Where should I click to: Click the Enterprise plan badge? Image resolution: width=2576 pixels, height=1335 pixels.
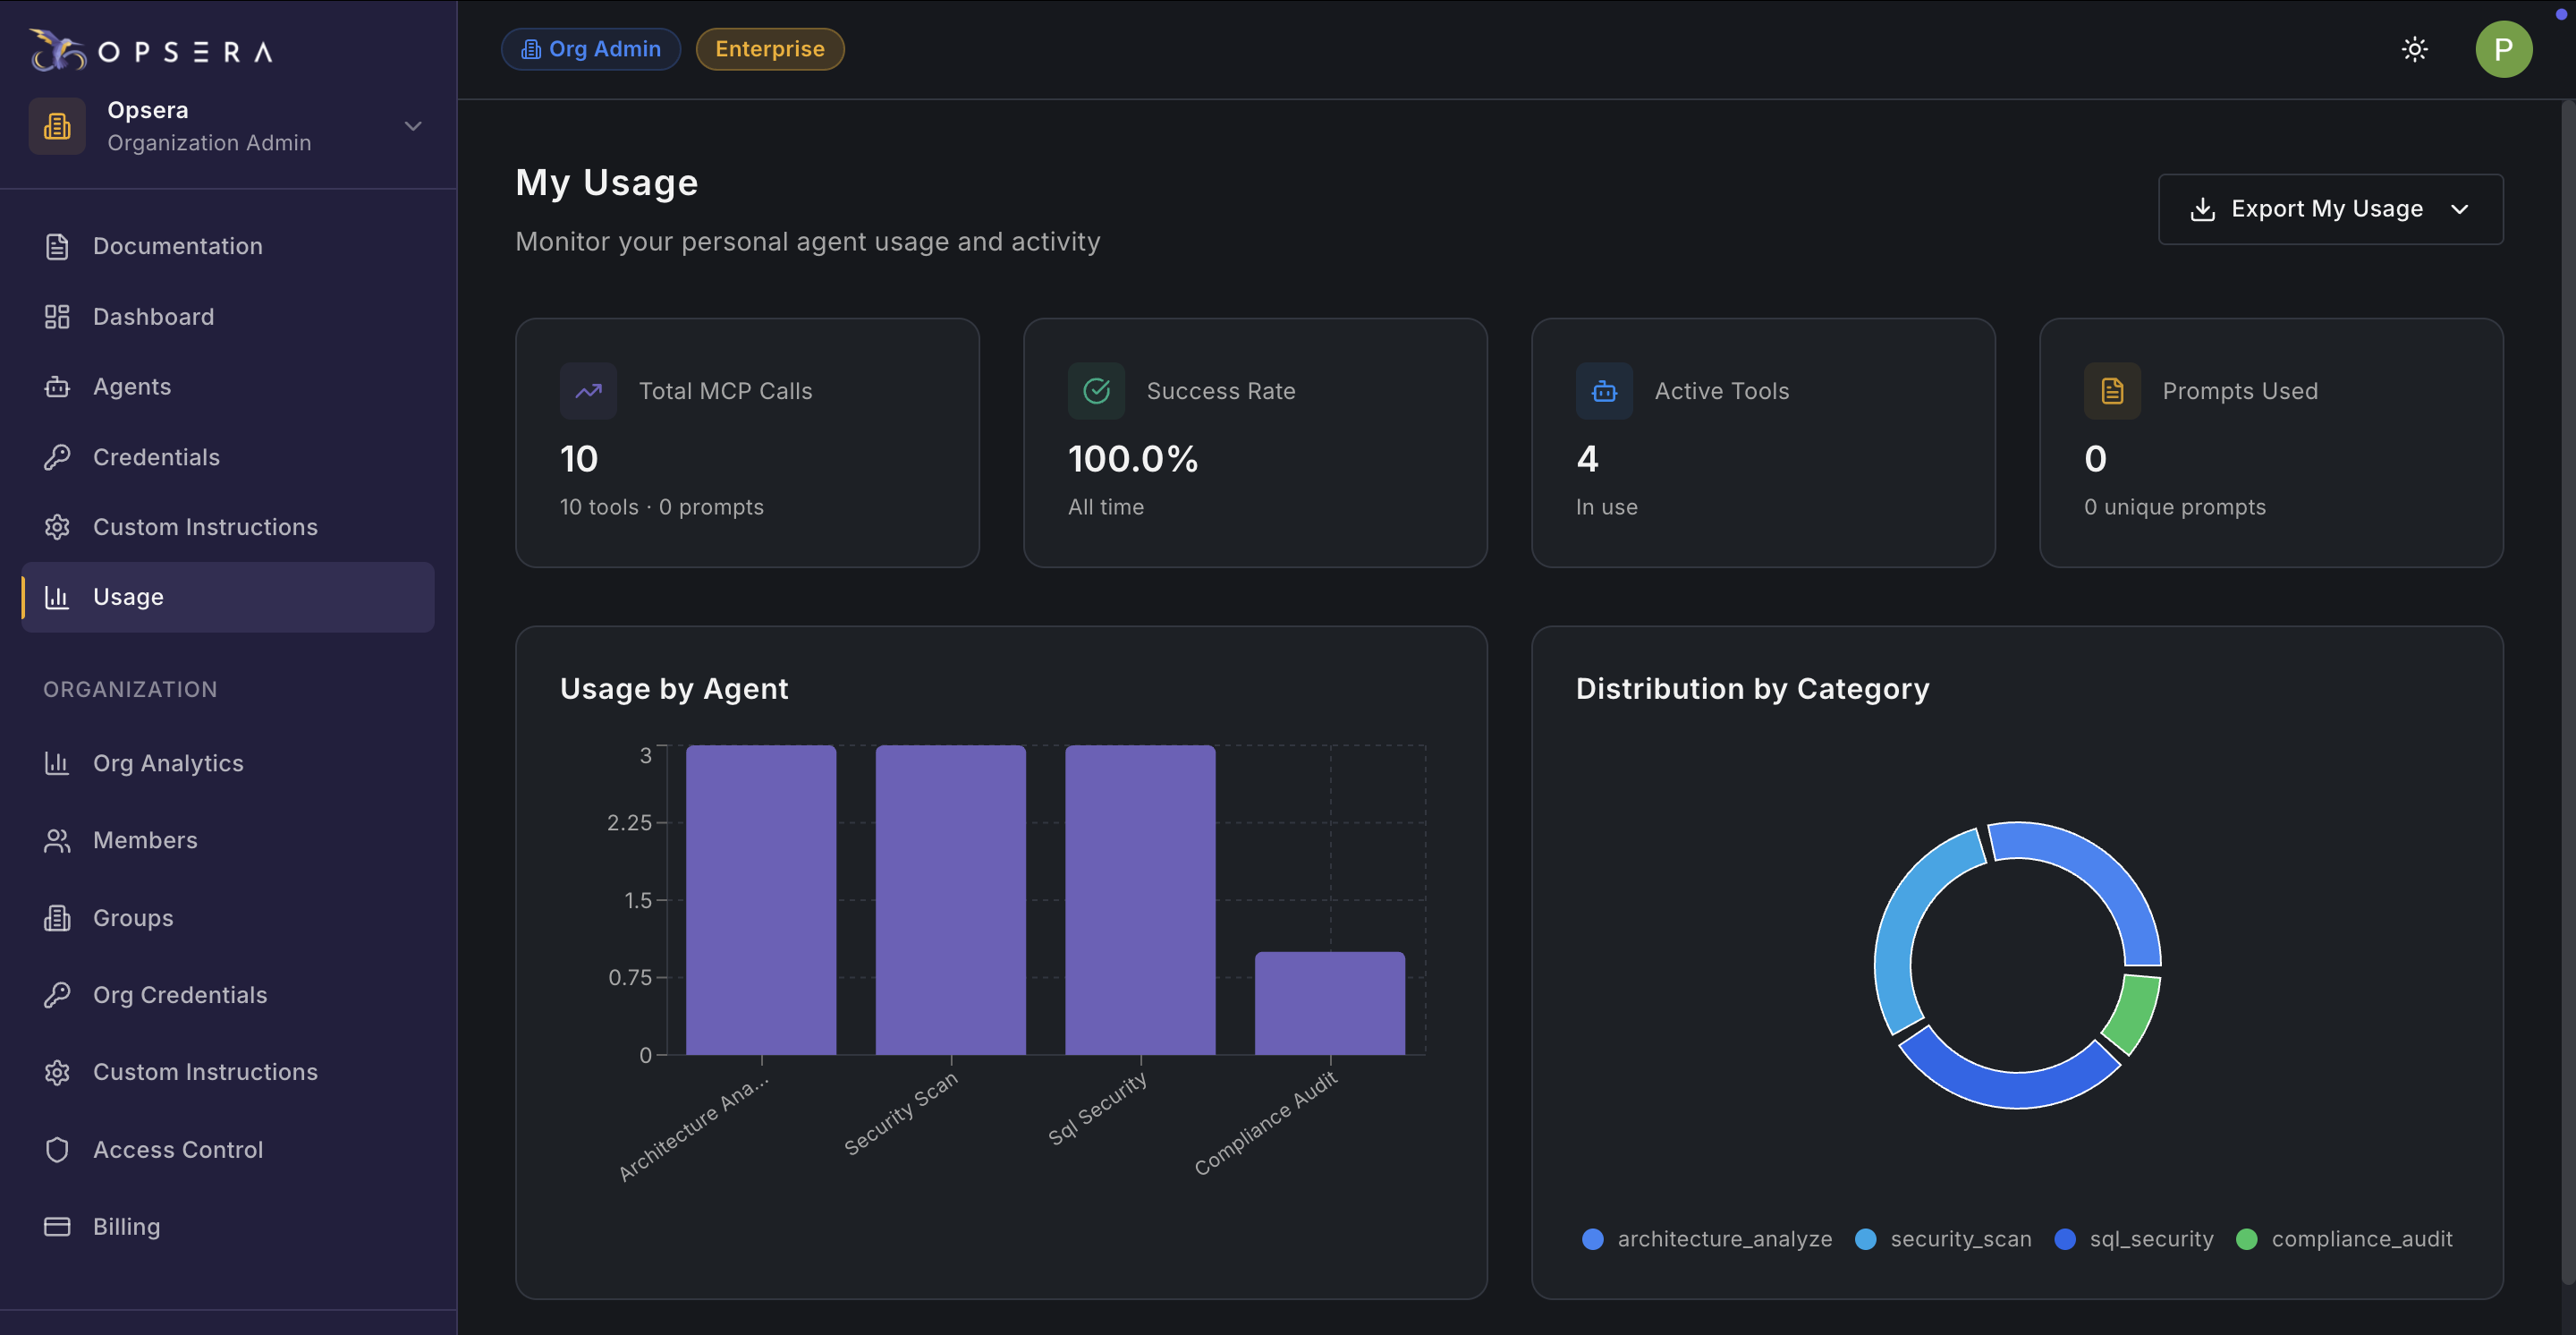(x=769, y=49)
